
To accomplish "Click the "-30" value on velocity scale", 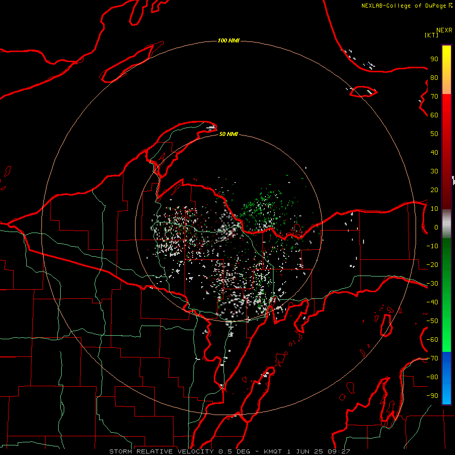I will coord(432,284).
